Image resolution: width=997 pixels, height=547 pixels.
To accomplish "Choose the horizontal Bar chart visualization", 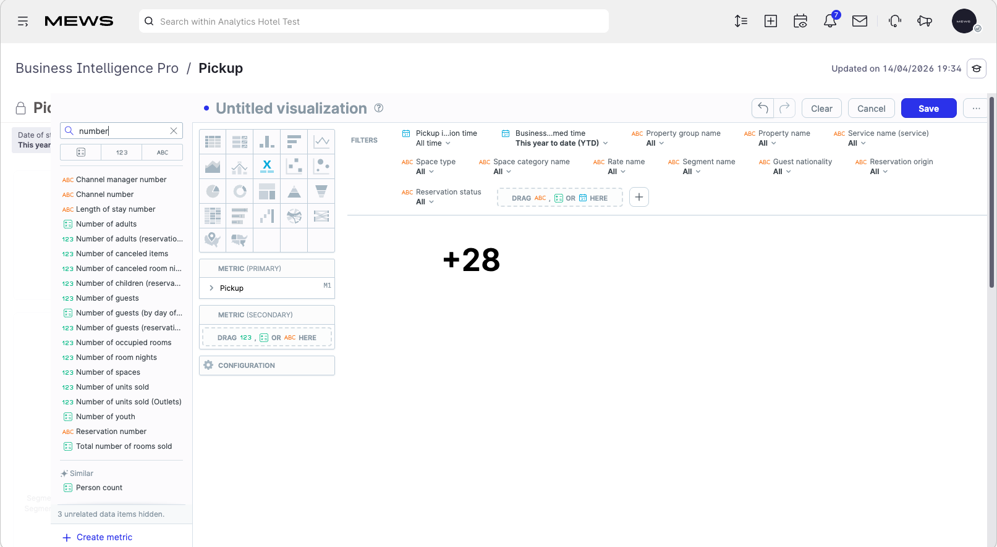I will [x=294, y=142].
